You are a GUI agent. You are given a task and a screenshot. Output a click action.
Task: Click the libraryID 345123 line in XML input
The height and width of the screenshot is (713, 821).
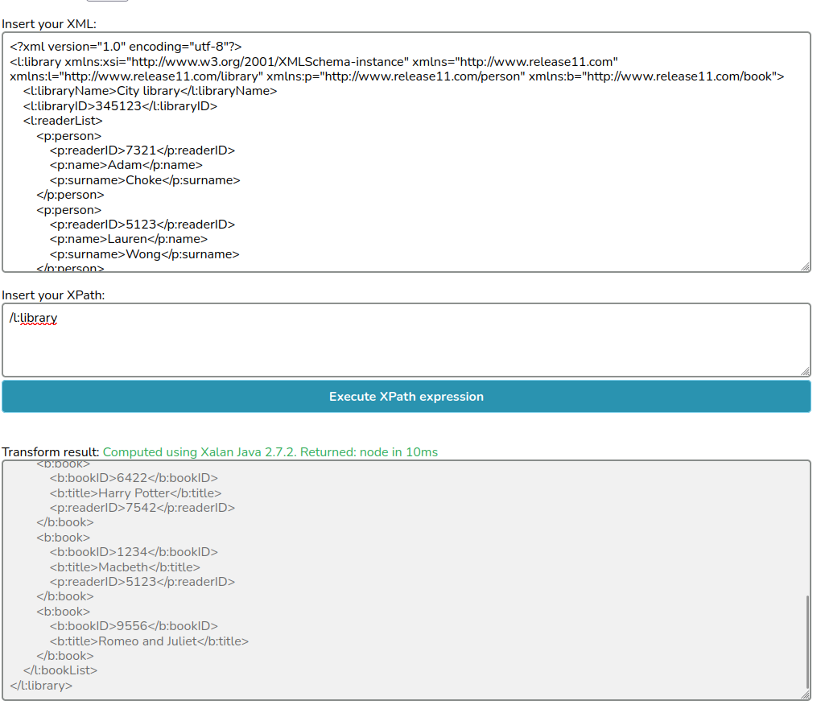pyautogui.click(x=120, y=106)
